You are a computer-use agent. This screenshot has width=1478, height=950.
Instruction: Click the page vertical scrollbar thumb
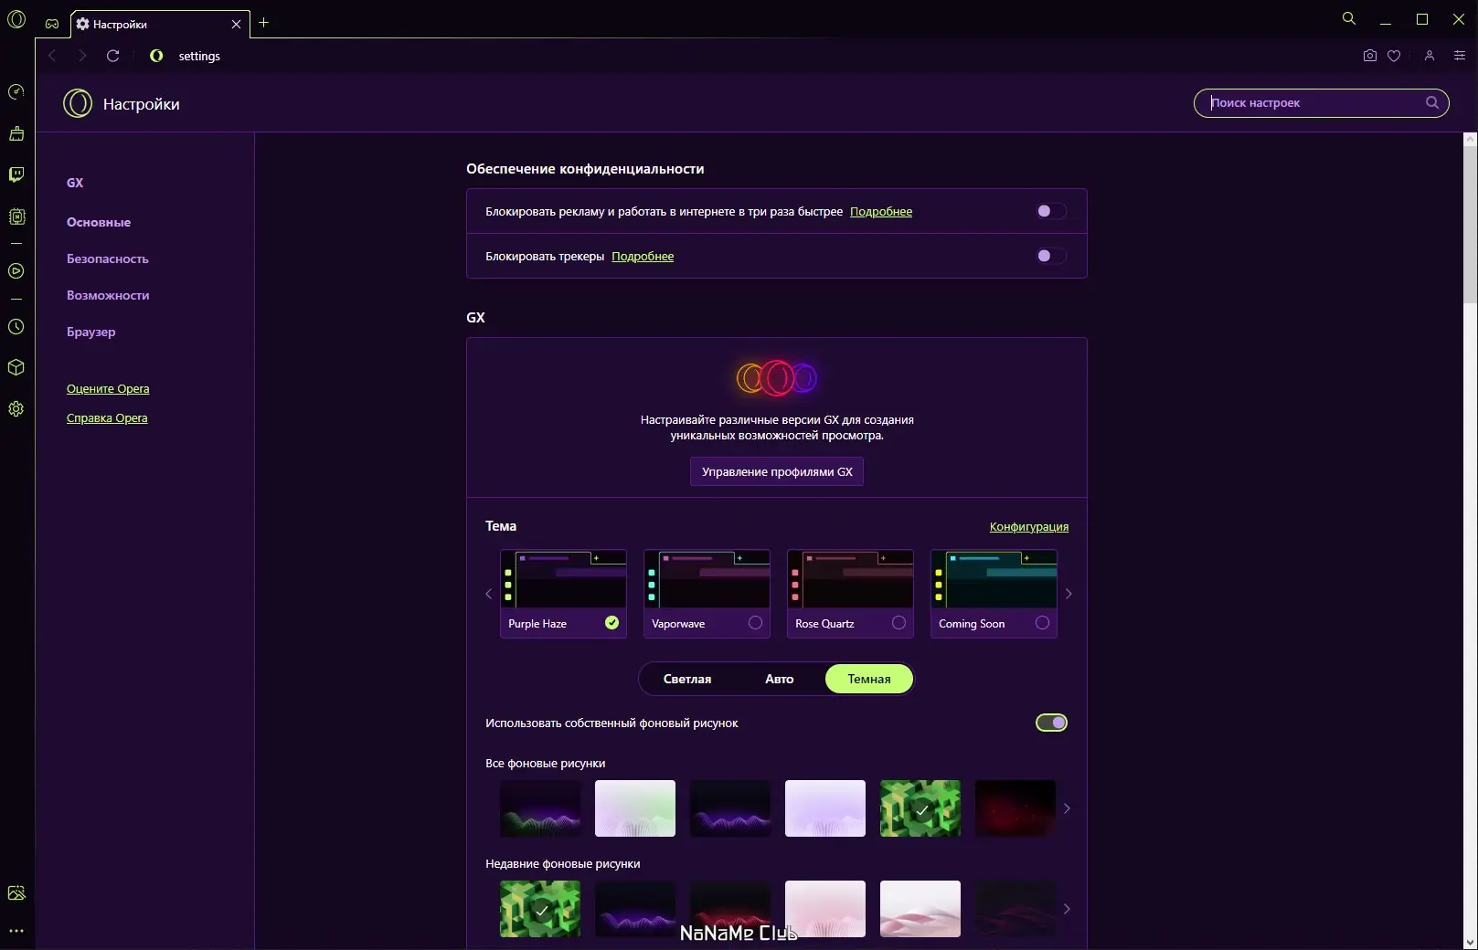pos(1470,225)
